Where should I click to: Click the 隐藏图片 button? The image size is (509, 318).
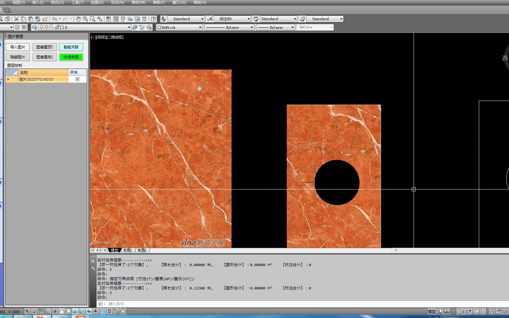click(18, 57)
